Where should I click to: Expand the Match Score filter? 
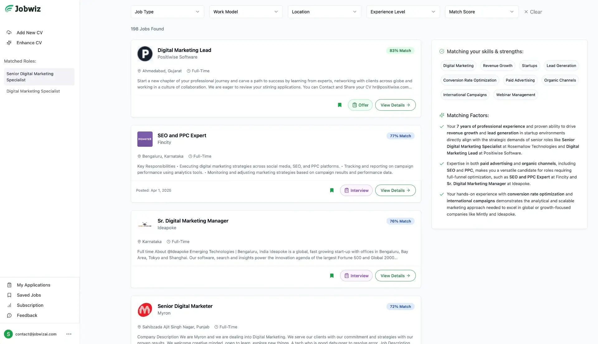point(481,12)
